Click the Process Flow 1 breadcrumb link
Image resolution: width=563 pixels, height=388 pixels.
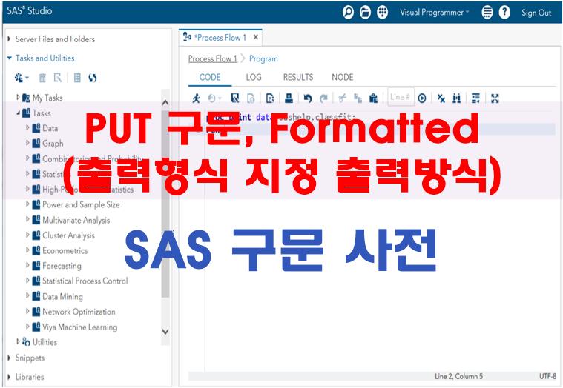point(213,58)
